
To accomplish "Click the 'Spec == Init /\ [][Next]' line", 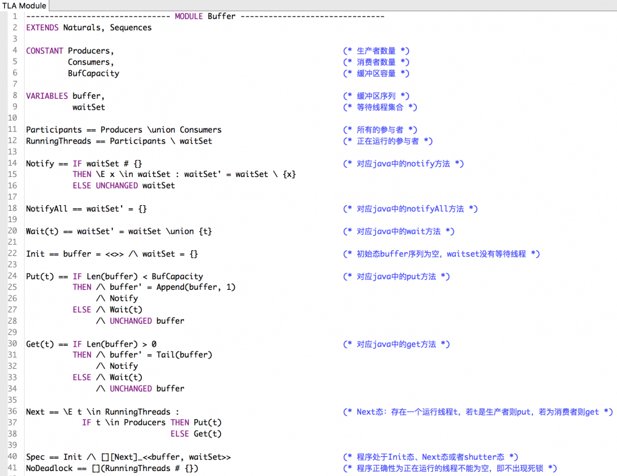I will [x=128, y=457].
